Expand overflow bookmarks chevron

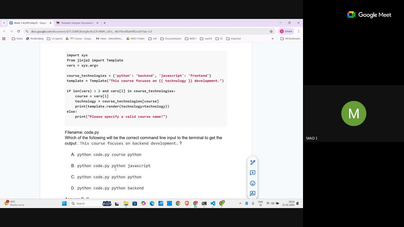[273, 39]
